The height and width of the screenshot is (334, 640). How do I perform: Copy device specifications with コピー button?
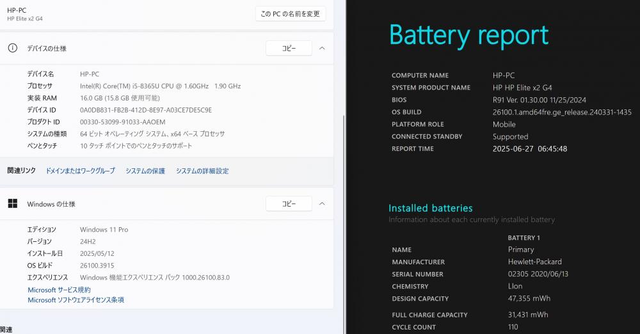tap(289, 48)
